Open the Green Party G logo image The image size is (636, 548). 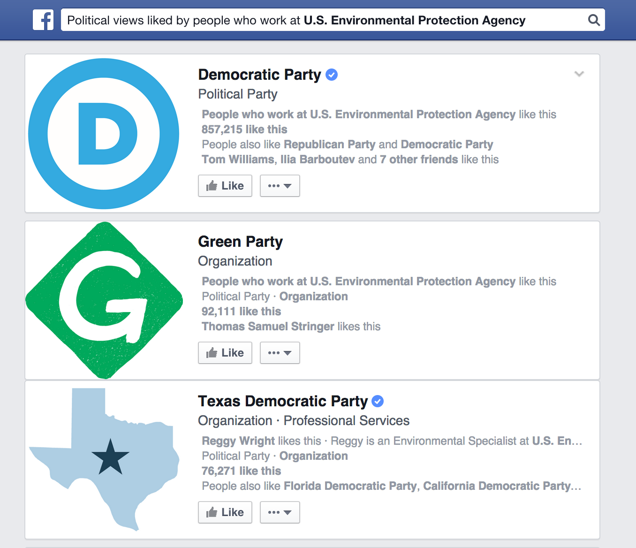click(104, 300)
